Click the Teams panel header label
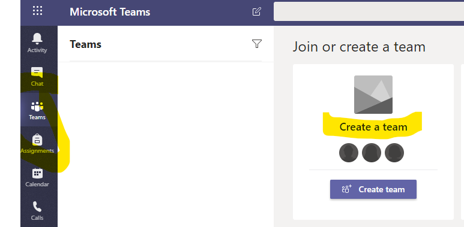 pos(85,44)
